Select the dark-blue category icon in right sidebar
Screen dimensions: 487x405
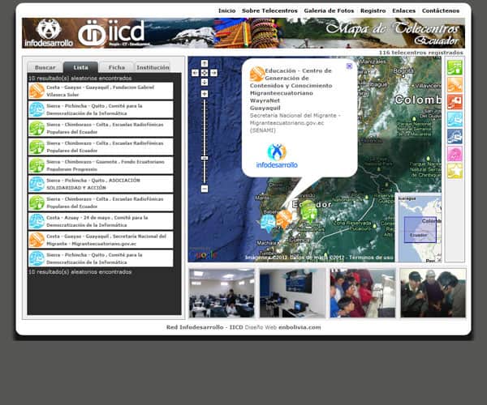pos(455,137)
